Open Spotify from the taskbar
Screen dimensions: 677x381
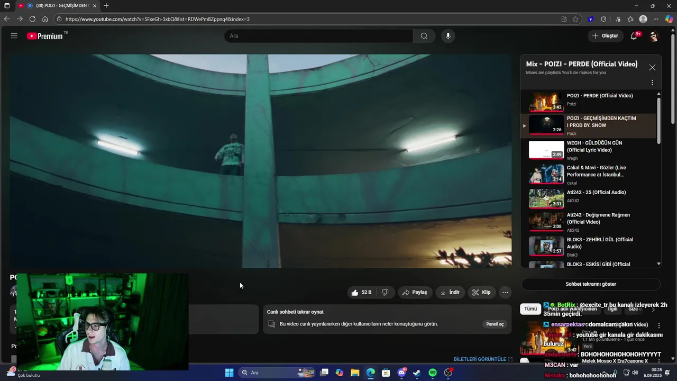pos(432,373)
